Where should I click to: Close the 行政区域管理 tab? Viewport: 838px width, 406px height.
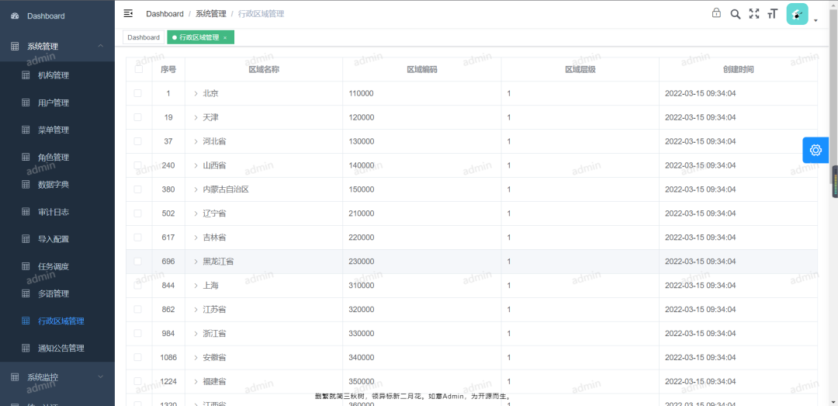click(x=225, y=37)
